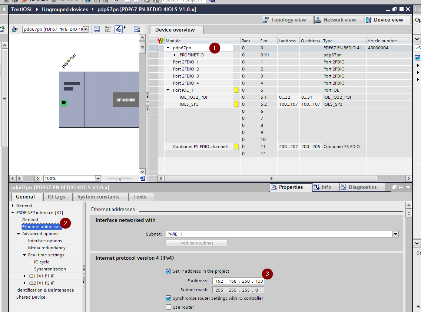Collapse the Port IOL_1 row
Image resolution: width=421 pixels, height=312 pixels.
click(168, 90)
